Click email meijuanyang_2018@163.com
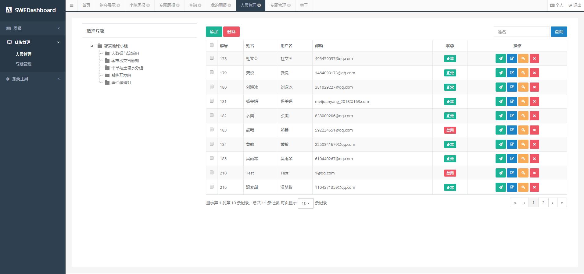 (x=342, y=101)
